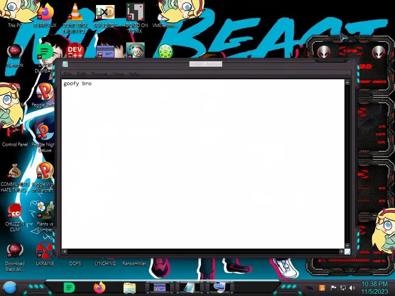
Task: Click the Notepad vertical scrollbar up arrow
Action: point(348,82)
